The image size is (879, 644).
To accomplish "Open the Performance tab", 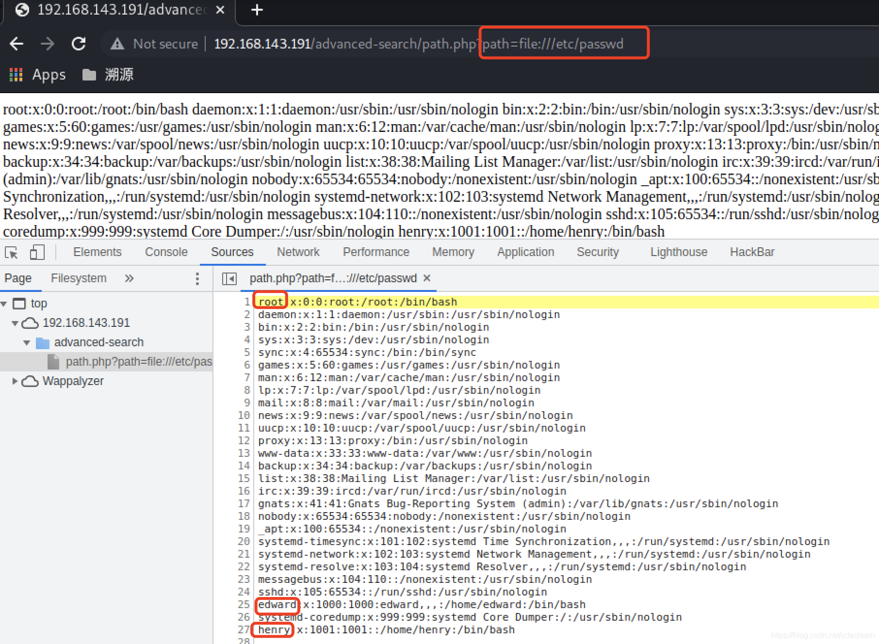I will pos(376,252).
